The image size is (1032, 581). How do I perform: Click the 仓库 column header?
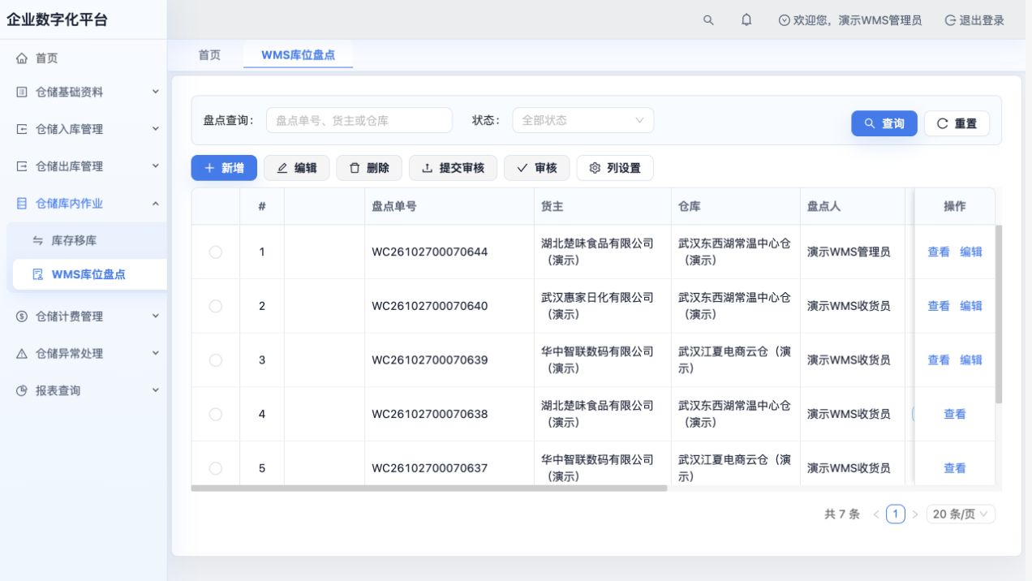[x=736, y=206]
